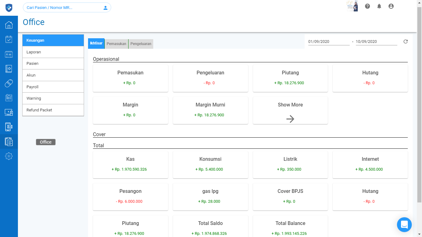
Task: Click the Cover section heading
Action: 99,134
